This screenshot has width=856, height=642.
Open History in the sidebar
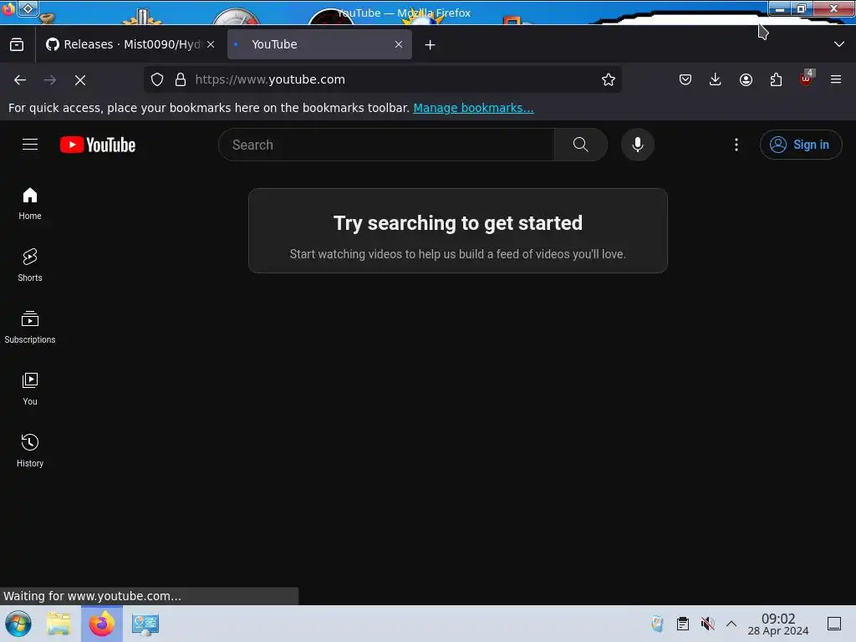(30, 451)
